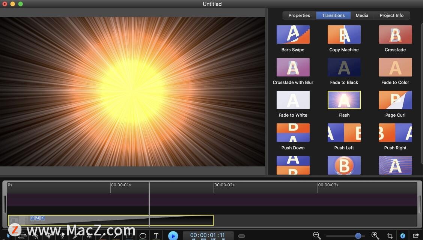The width and height of the screenshot is (423, 240).
Task: Toggle the blue info inspector icon
Action: 403,235
